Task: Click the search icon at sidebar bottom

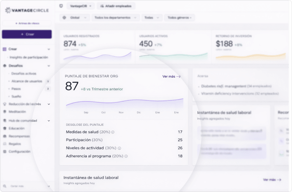Action: pos(5,186)
